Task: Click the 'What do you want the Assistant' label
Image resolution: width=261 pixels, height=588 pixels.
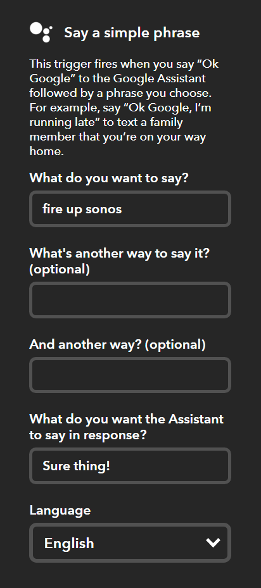Action: [127, 419]
